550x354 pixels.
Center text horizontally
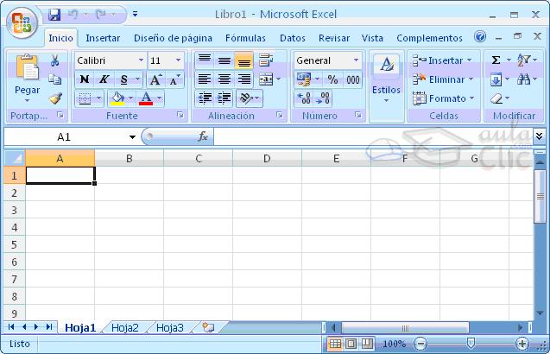[x=224, y=79]
